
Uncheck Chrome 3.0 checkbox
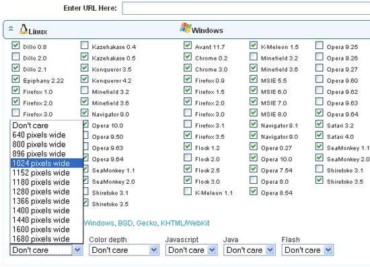188,68
